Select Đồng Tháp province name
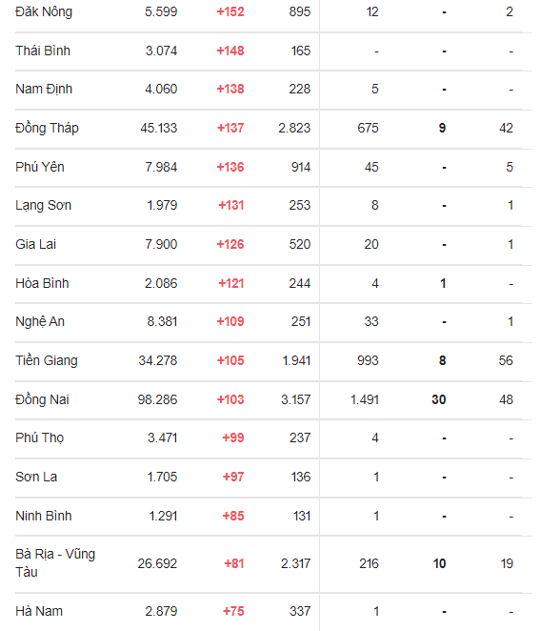The image size is (540, 631). pos(47,128)
